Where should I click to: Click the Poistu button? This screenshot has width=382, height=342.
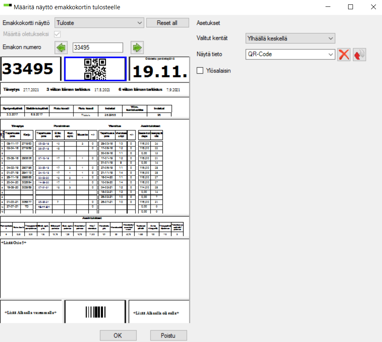(169, 336)
